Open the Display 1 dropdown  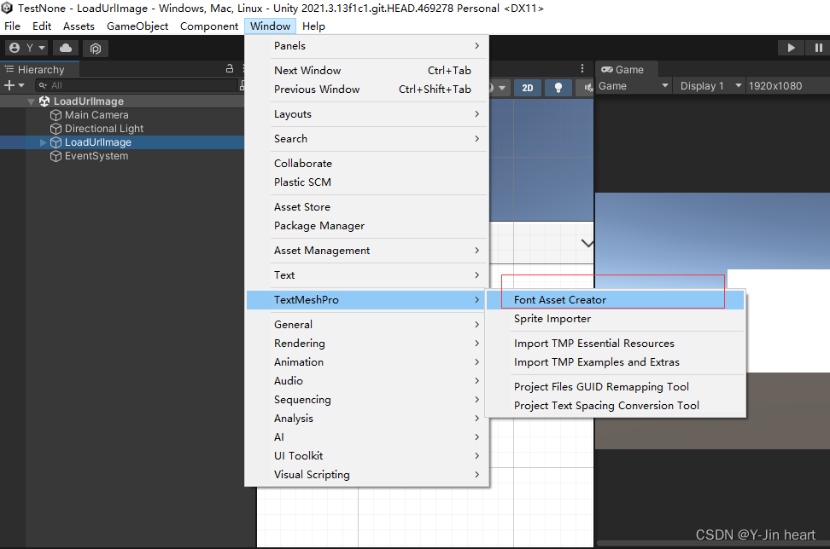point(710,85)
